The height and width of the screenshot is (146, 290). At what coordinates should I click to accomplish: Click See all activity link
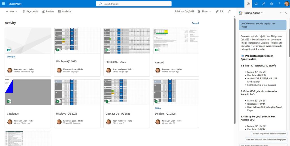point(195,23)
